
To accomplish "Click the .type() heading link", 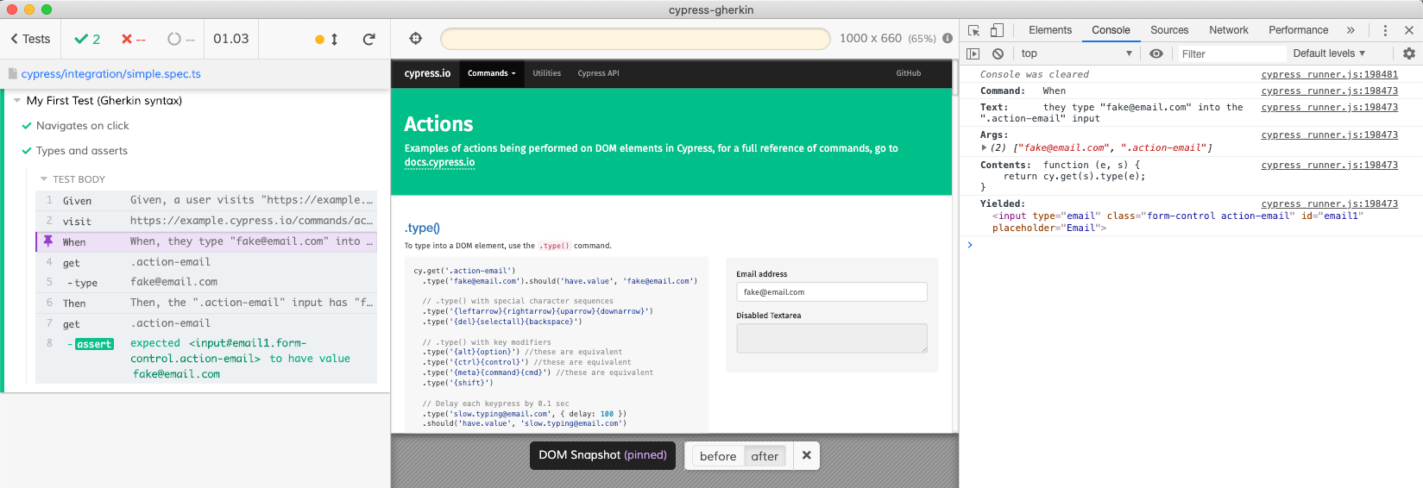I will [x=422, y=228].
